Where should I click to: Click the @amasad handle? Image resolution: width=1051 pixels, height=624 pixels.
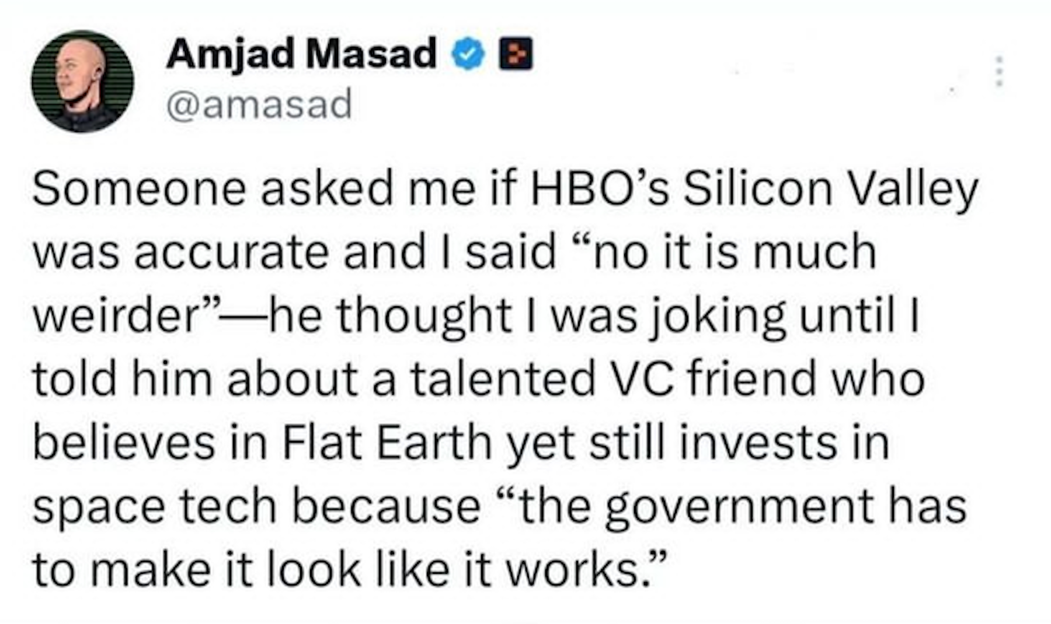click(x=259, y=104)
